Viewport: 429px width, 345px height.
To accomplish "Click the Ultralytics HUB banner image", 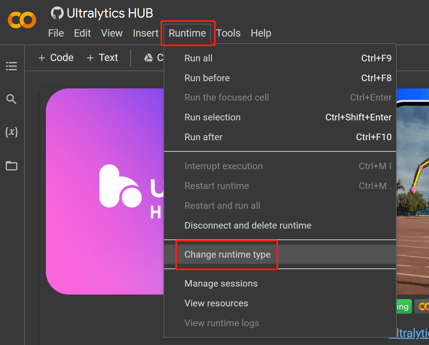I will point(105,191).
